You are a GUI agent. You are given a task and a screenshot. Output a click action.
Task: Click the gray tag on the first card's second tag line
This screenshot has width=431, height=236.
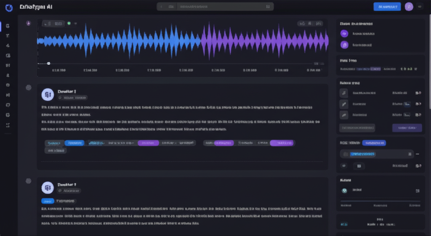56,151
